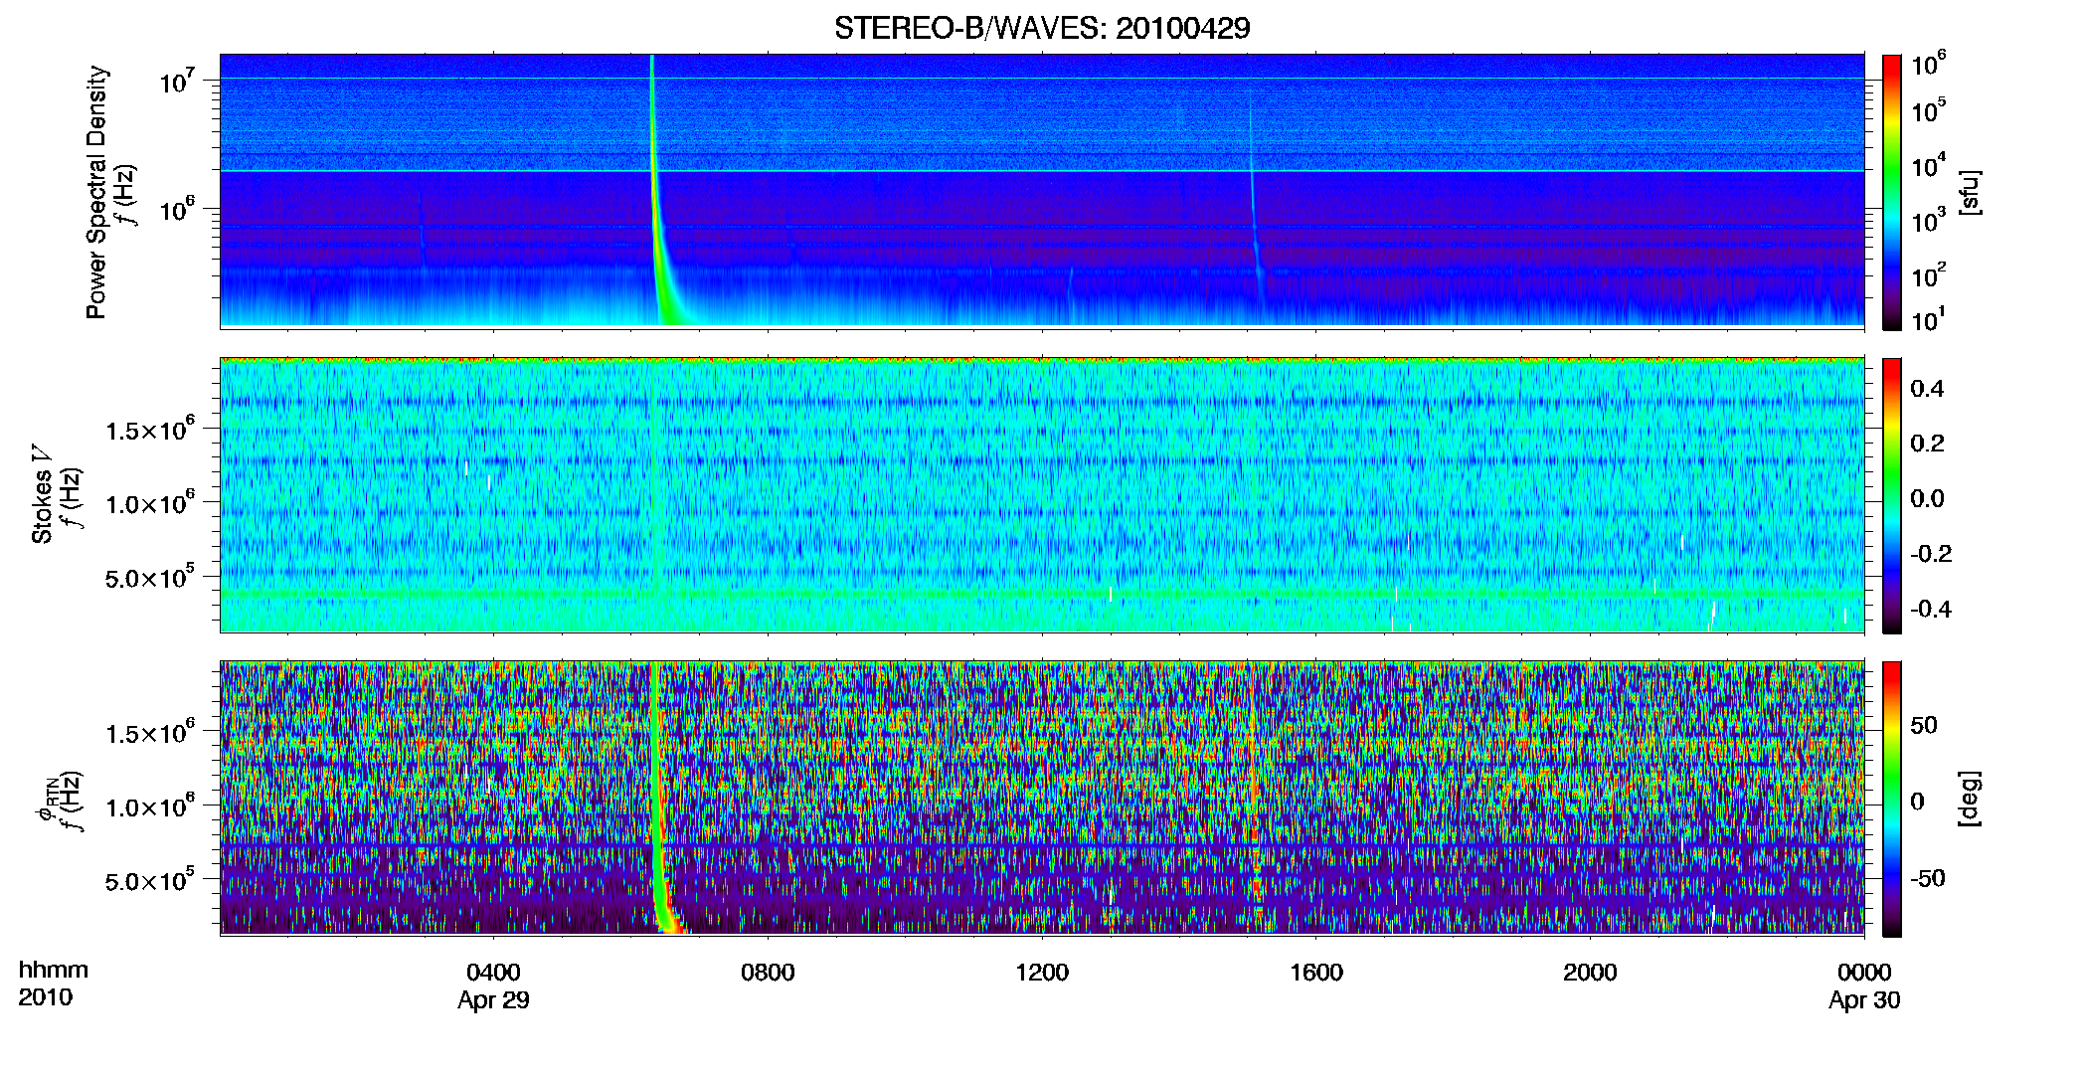The image size is (2084, 1074).
Task: Select the 10^5 label on the sfu colorbar
Action: [1929, 110]
